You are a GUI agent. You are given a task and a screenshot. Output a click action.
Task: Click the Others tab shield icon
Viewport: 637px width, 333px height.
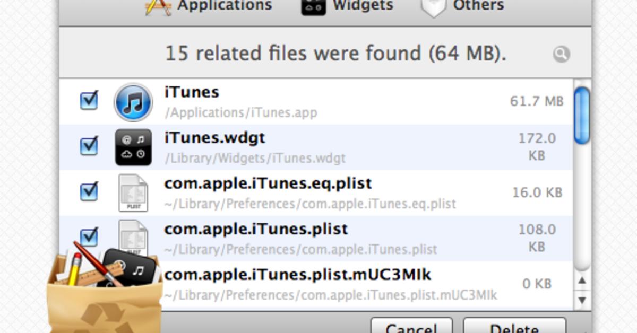pyautogui.click(x=433, y=8)
